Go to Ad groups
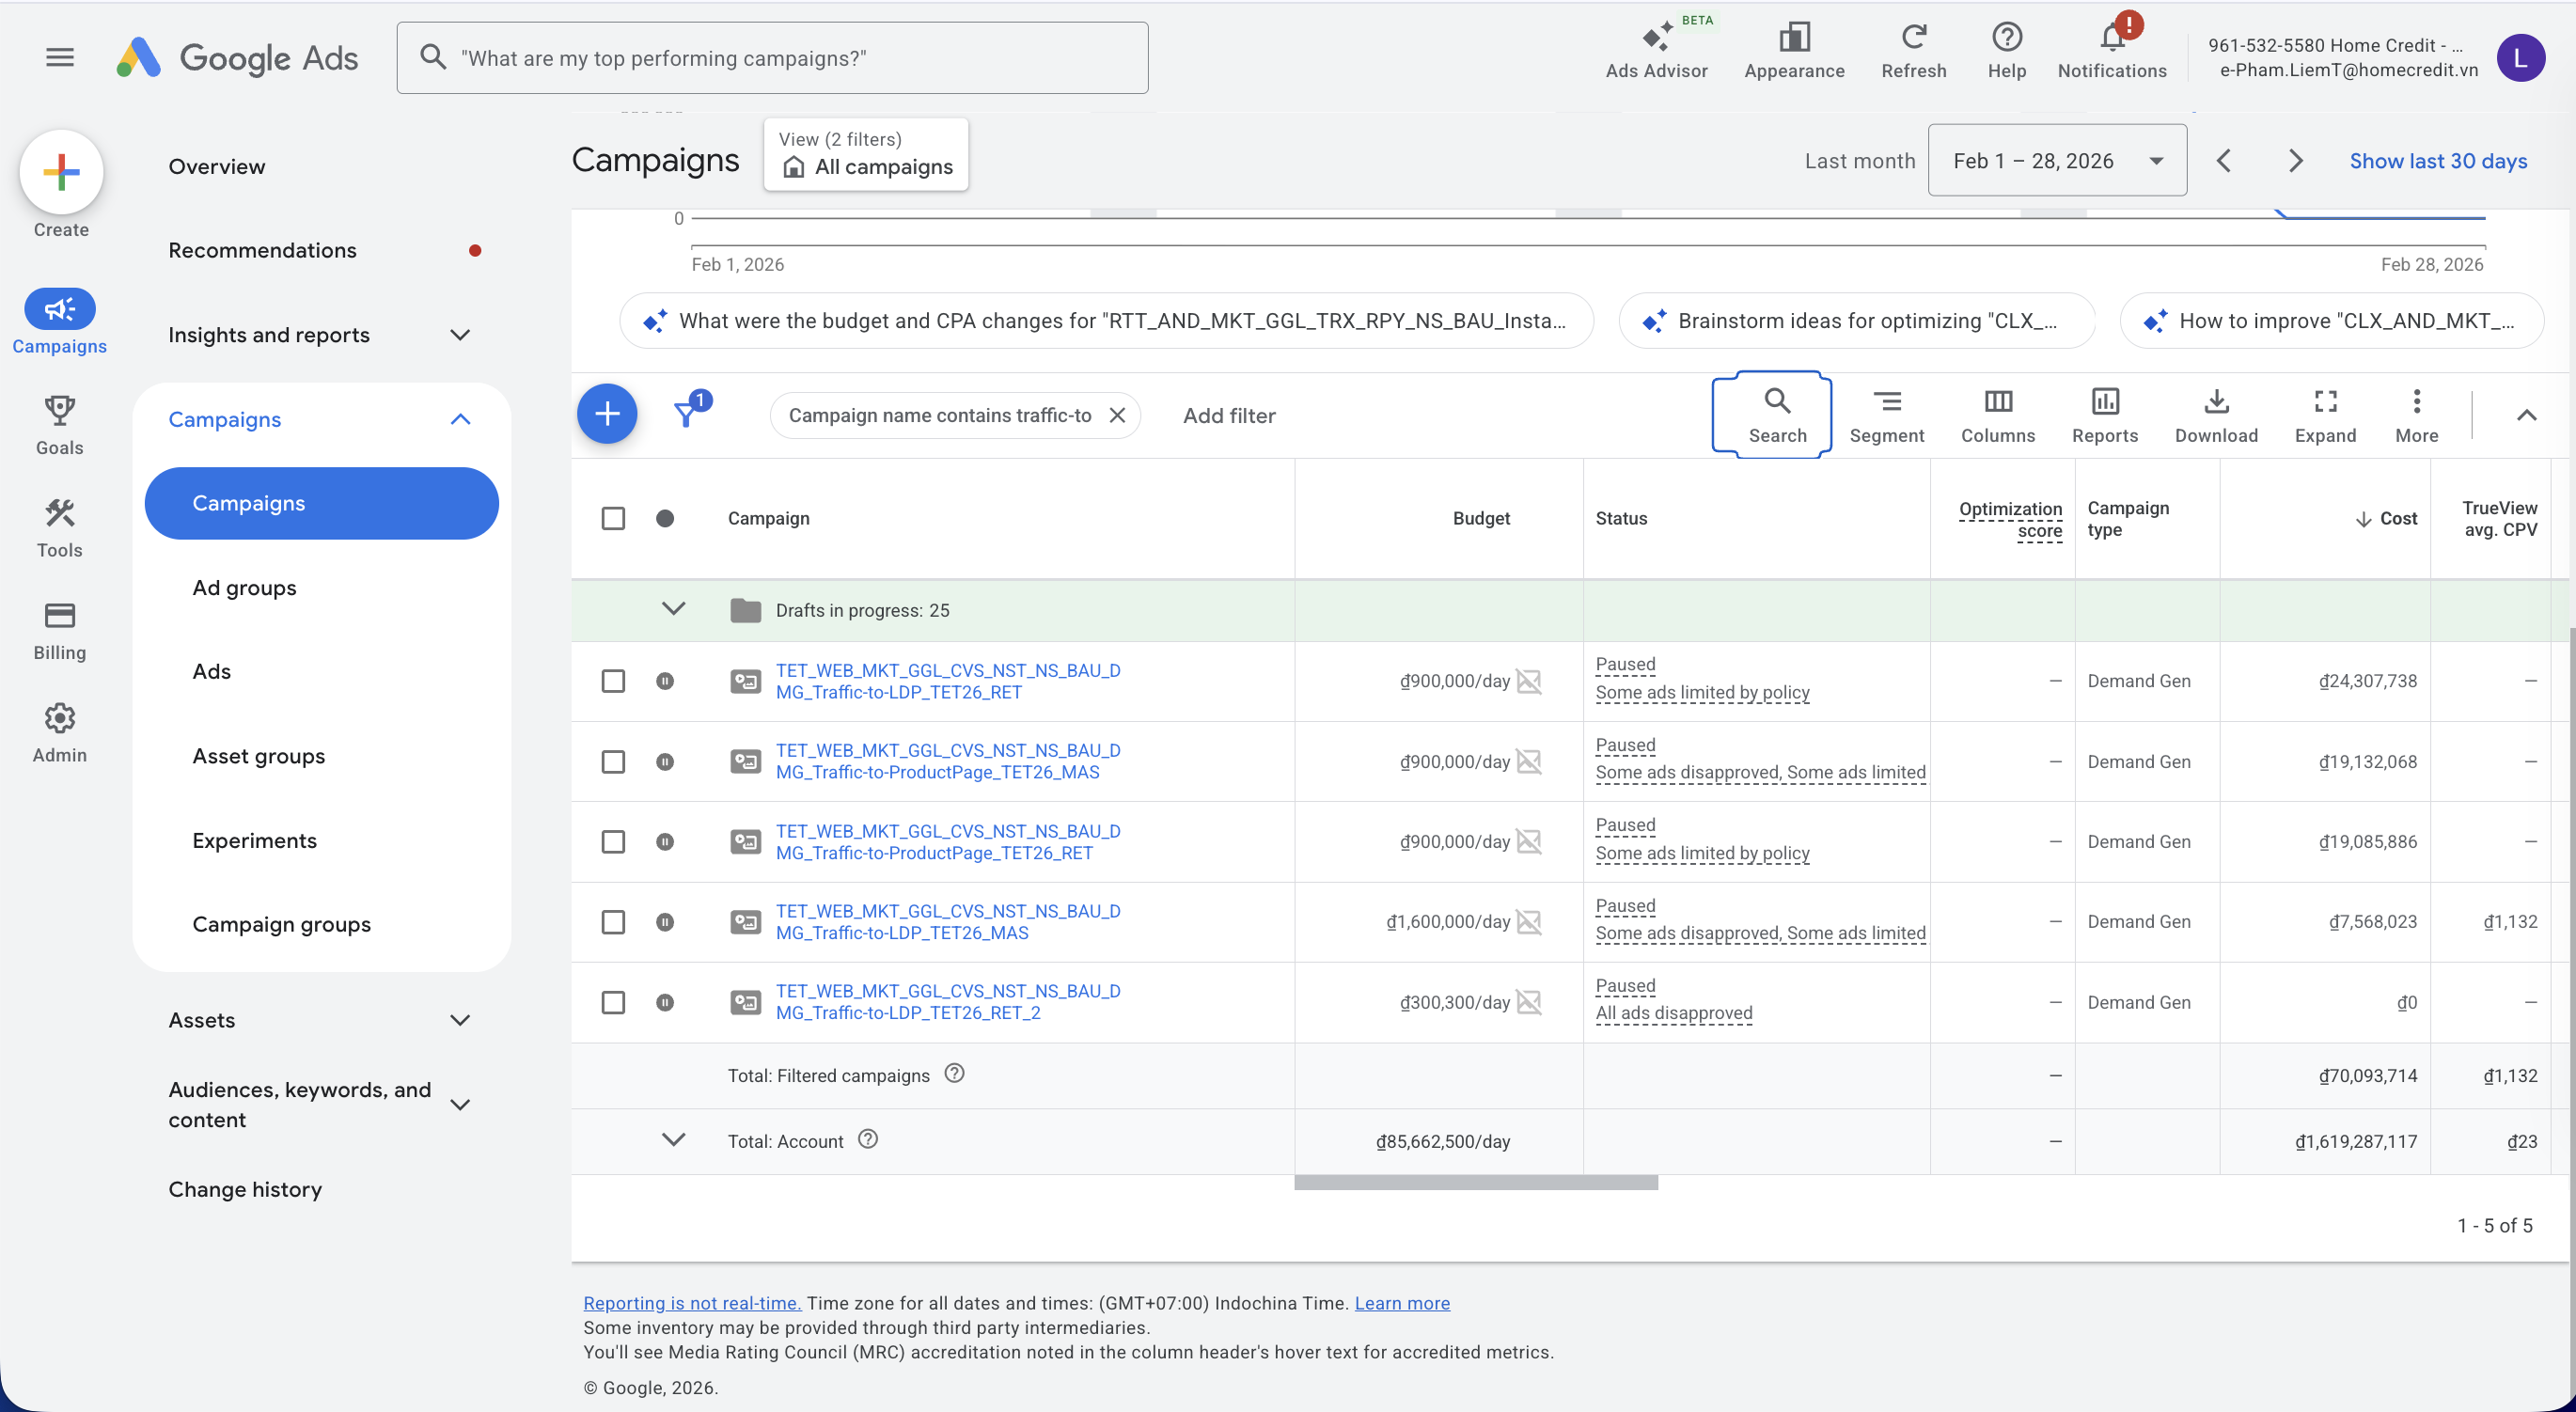The width and height of the screenshot is (2576, 1412). coord(245,588)
